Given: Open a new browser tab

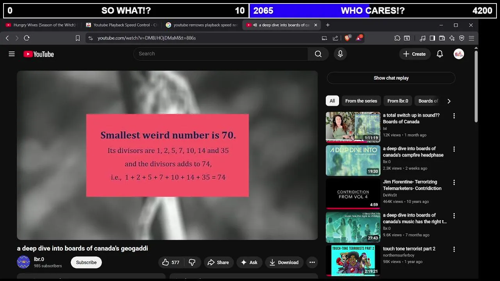Looking at the screenshot, I should [x=328, y=25].
